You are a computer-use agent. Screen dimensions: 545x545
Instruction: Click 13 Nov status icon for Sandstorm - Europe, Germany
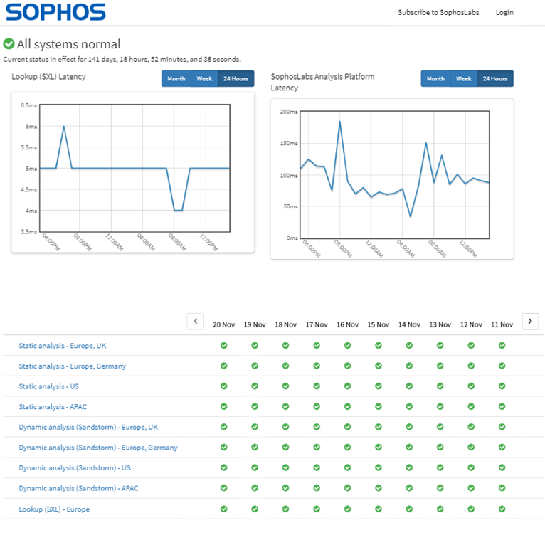coord(440,447)
